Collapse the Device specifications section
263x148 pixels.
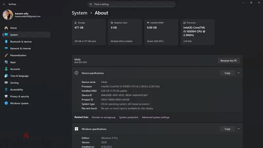tap(239, 73)
